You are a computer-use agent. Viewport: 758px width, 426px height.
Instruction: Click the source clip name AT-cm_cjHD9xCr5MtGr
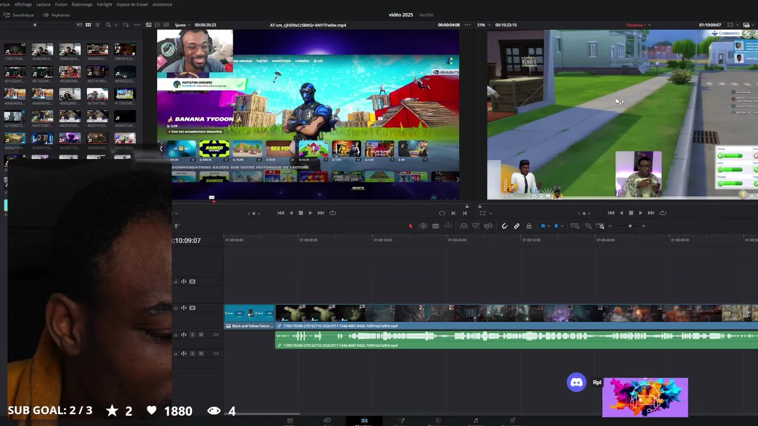click(x=308, y=25)
